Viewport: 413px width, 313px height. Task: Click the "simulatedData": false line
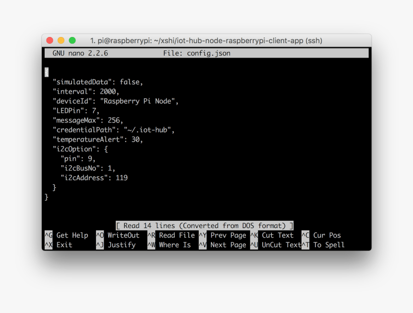tap(97, 82)
